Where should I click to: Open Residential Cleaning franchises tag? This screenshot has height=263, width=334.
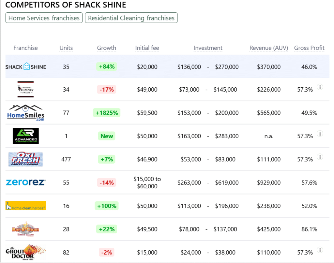tap(131, 18)
